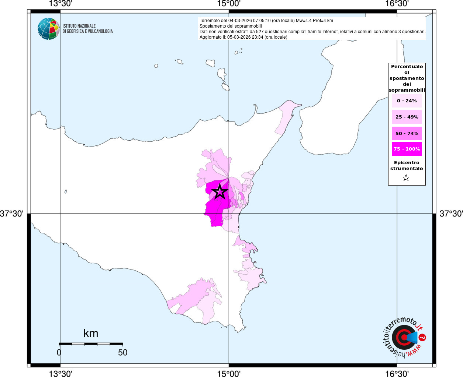
Task: Click the bottom 16°30' longitude label
Action: pos(397,373)
